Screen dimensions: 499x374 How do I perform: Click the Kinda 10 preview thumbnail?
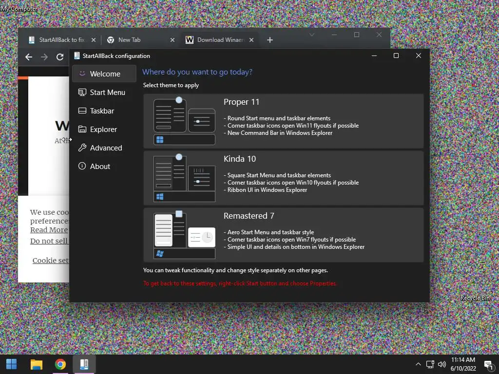(184, 178)
